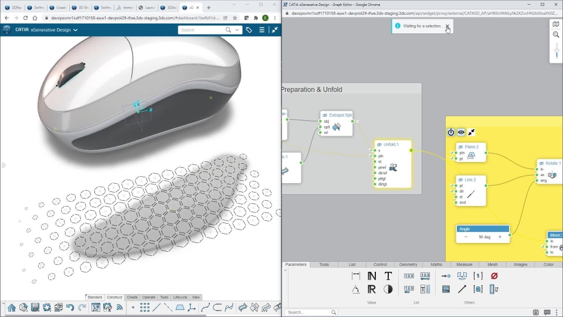Open the Mesh palette tab
Image resolution: width=563 pixels, height=317 pixels.
pos(492,265)
